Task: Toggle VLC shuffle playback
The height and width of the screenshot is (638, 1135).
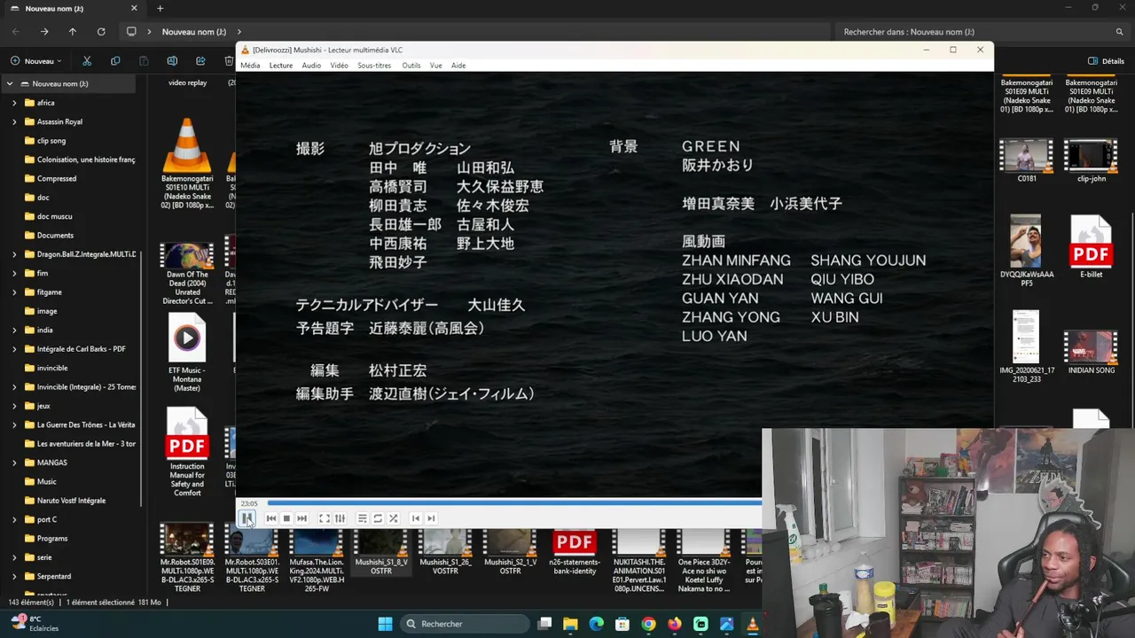Action: [393, 518]
